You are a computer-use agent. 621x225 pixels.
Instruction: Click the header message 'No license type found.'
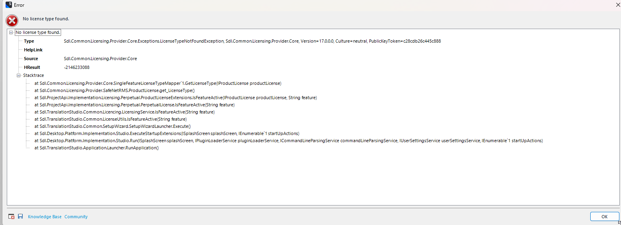pos(46,19)
